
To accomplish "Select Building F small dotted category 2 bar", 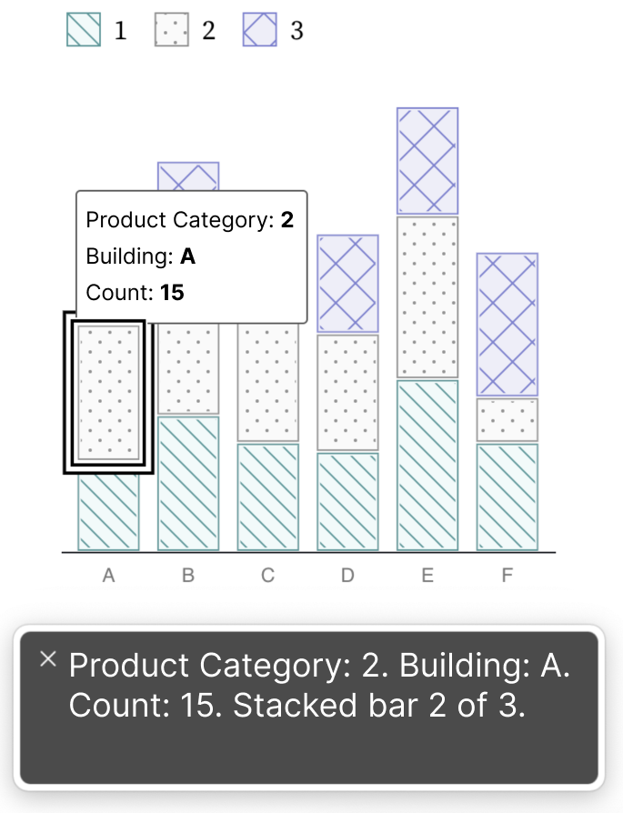I will (507, 420).
